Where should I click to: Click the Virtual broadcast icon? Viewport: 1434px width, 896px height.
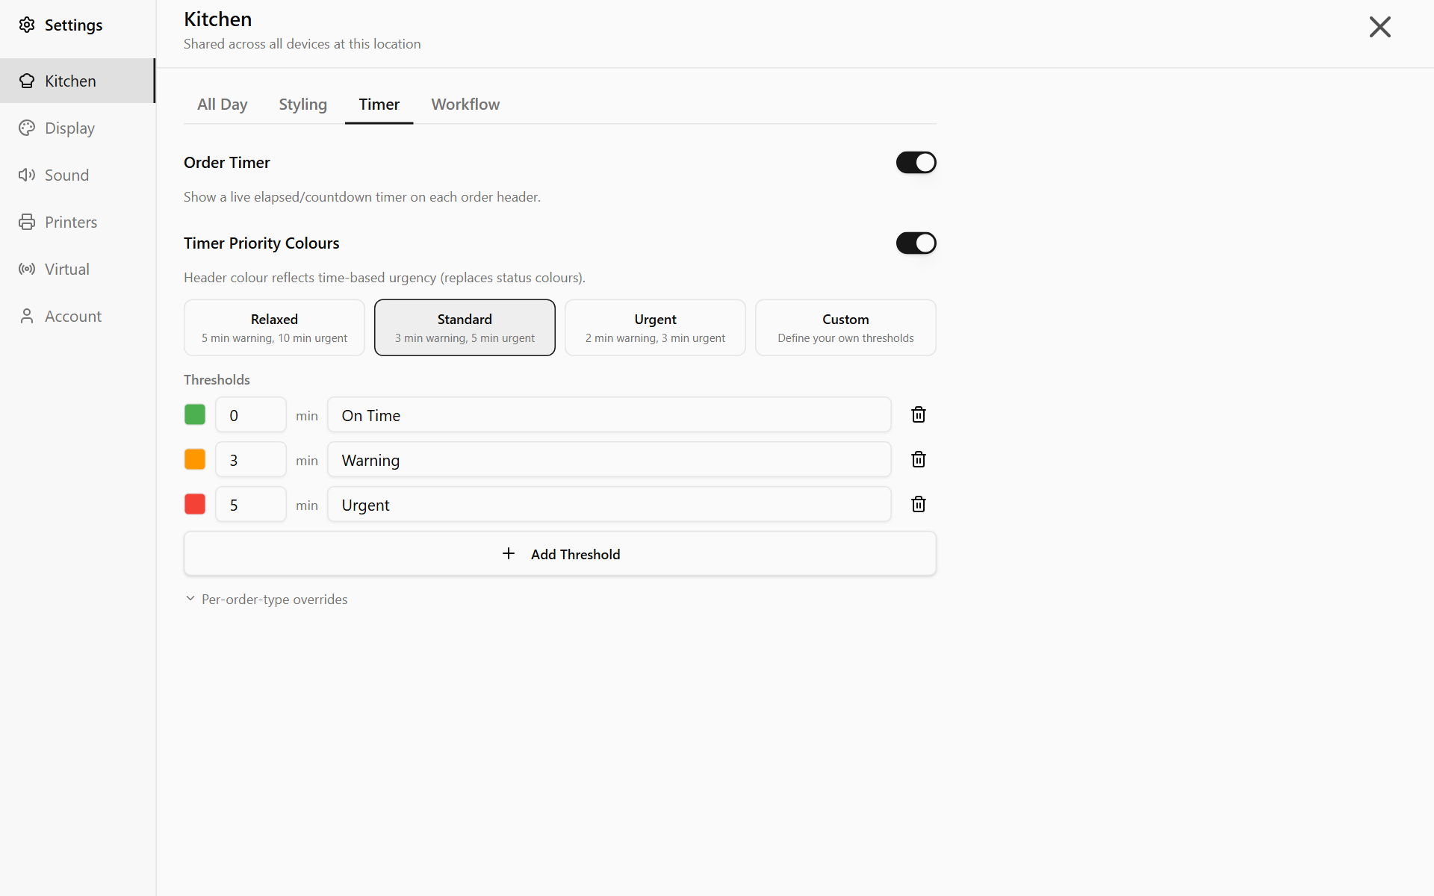27,269
